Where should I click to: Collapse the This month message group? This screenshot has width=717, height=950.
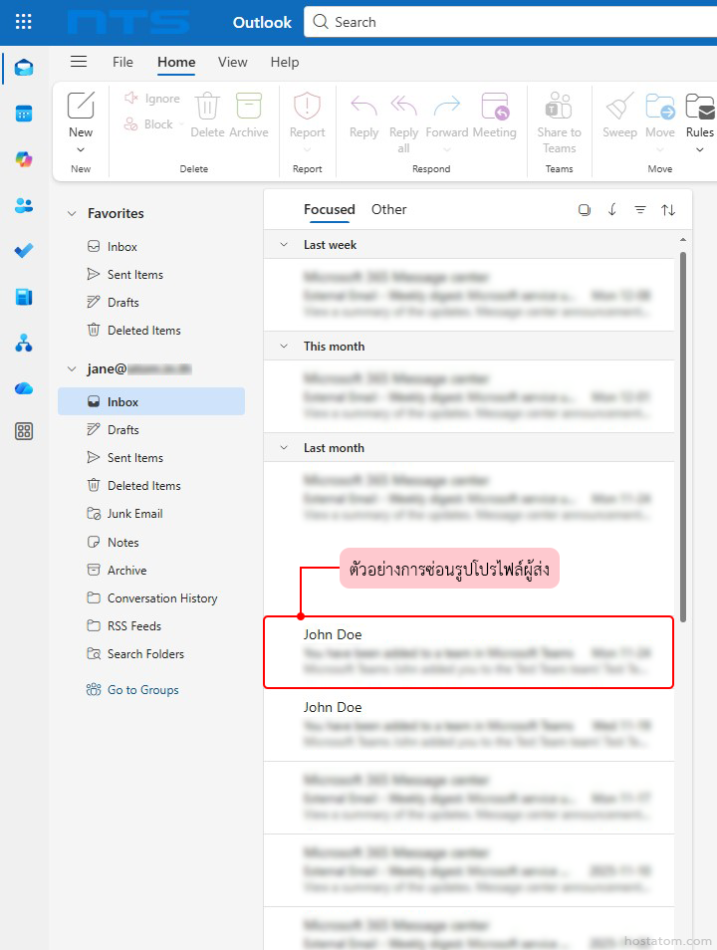click(x=284, y=346)
